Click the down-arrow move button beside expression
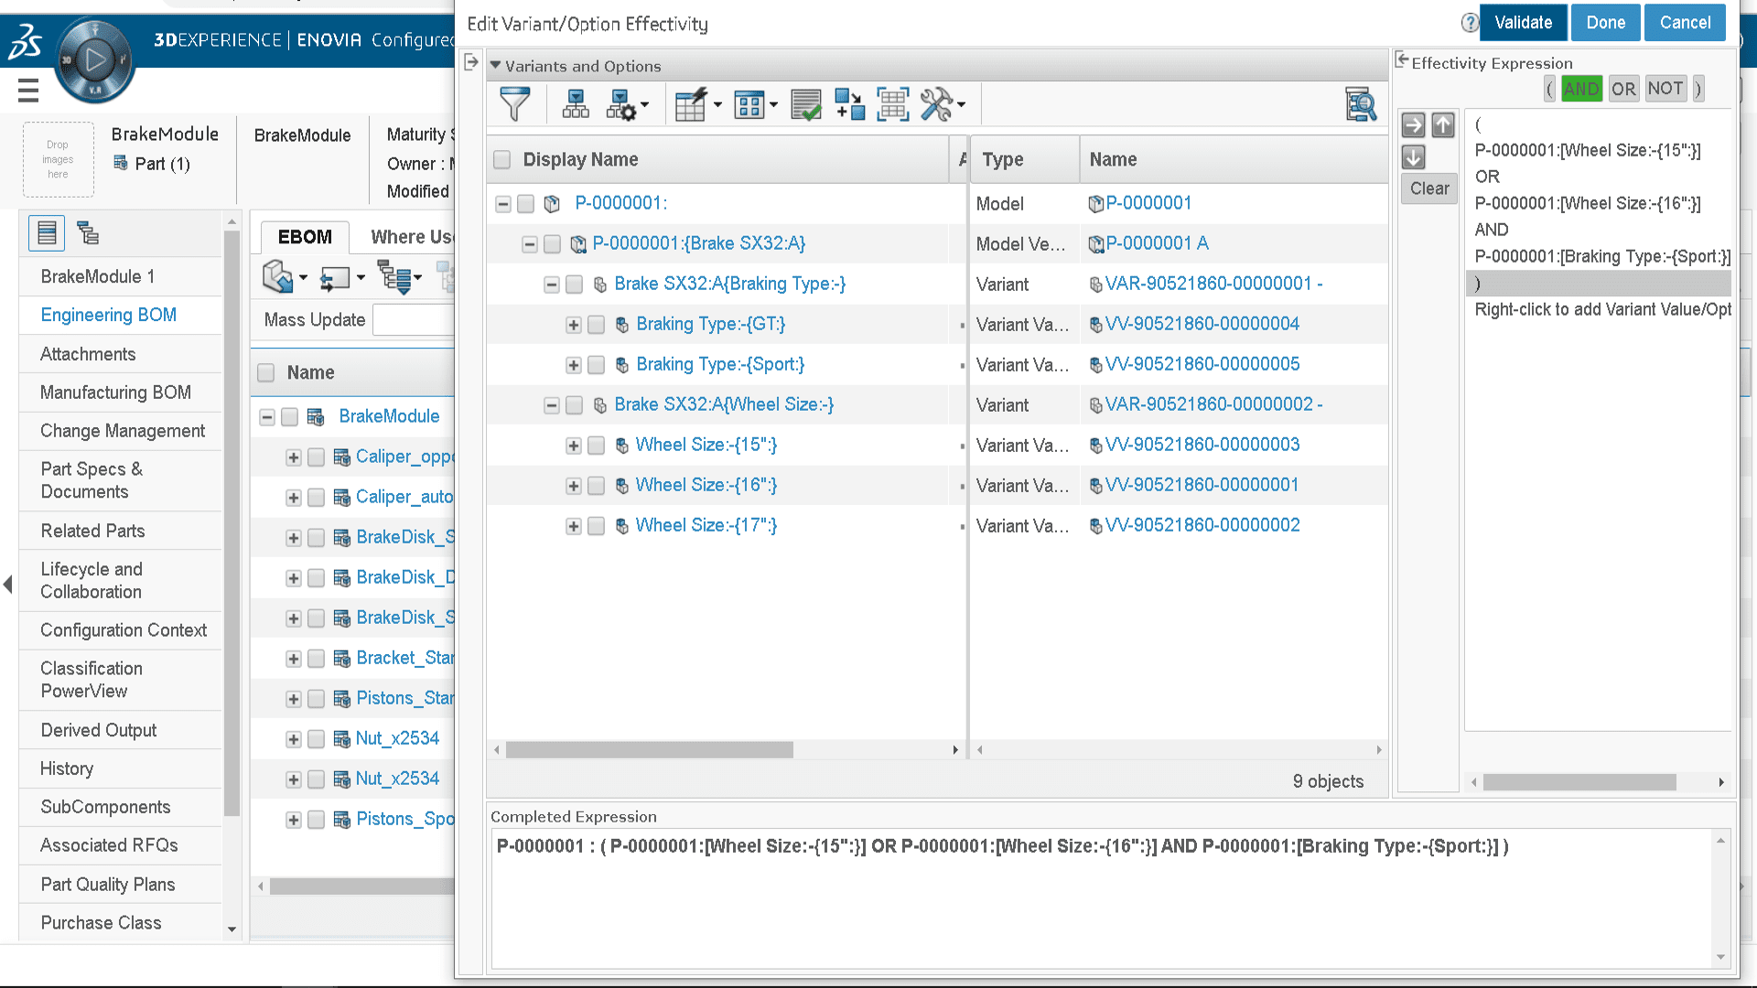Viewport: 1757px width, 988px height. 1413,157
